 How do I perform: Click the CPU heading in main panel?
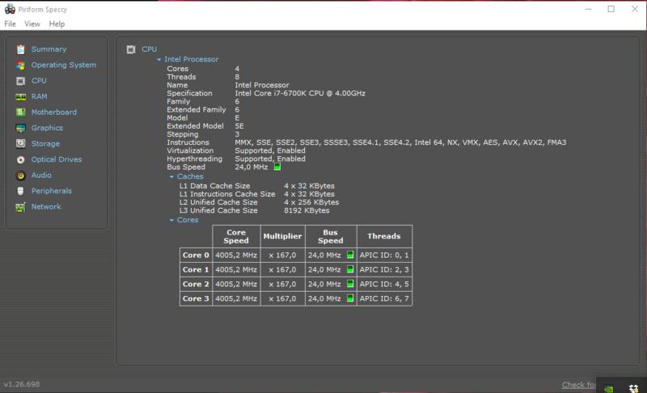click(x=149, y=49)
